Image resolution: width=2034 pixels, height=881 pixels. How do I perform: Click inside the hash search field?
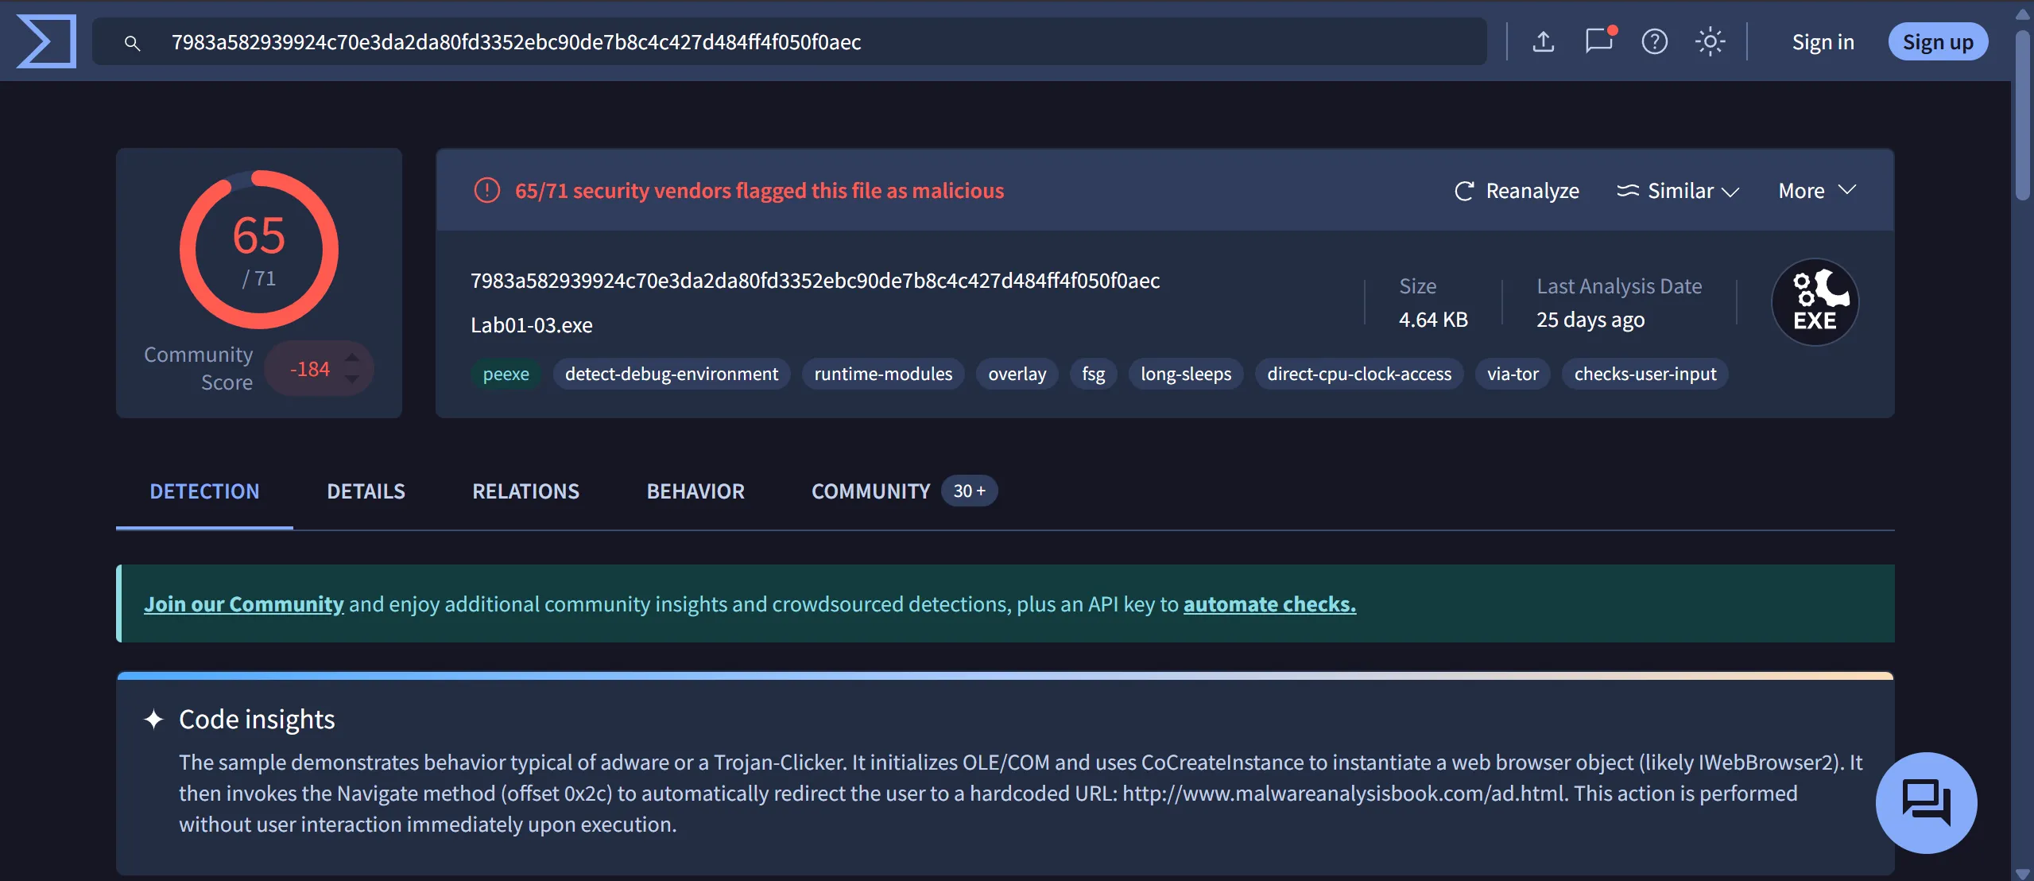click(x=795, y=42)
